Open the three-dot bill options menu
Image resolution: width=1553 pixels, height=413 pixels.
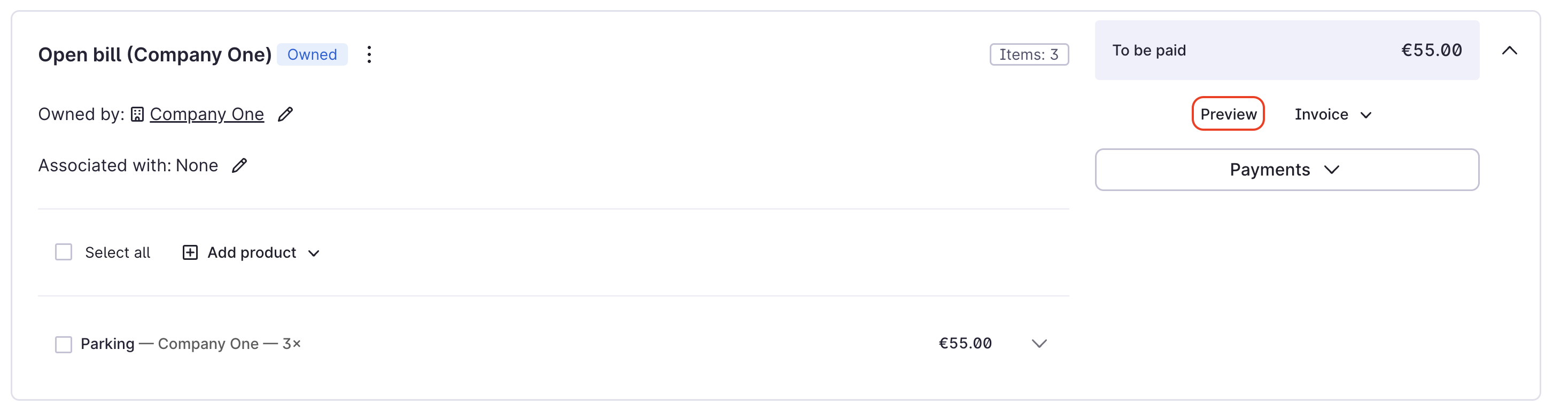[369, 55]
